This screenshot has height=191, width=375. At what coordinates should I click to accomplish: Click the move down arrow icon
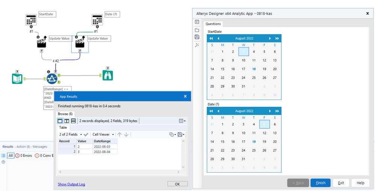[126, 134]
